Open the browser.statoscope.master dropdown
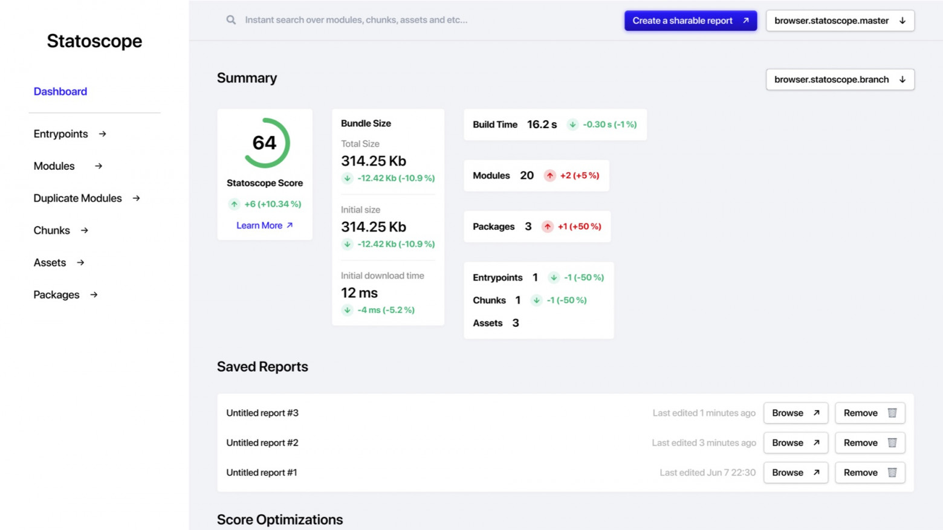Viewport: 943px width, 530px height. tap(840, 21)
